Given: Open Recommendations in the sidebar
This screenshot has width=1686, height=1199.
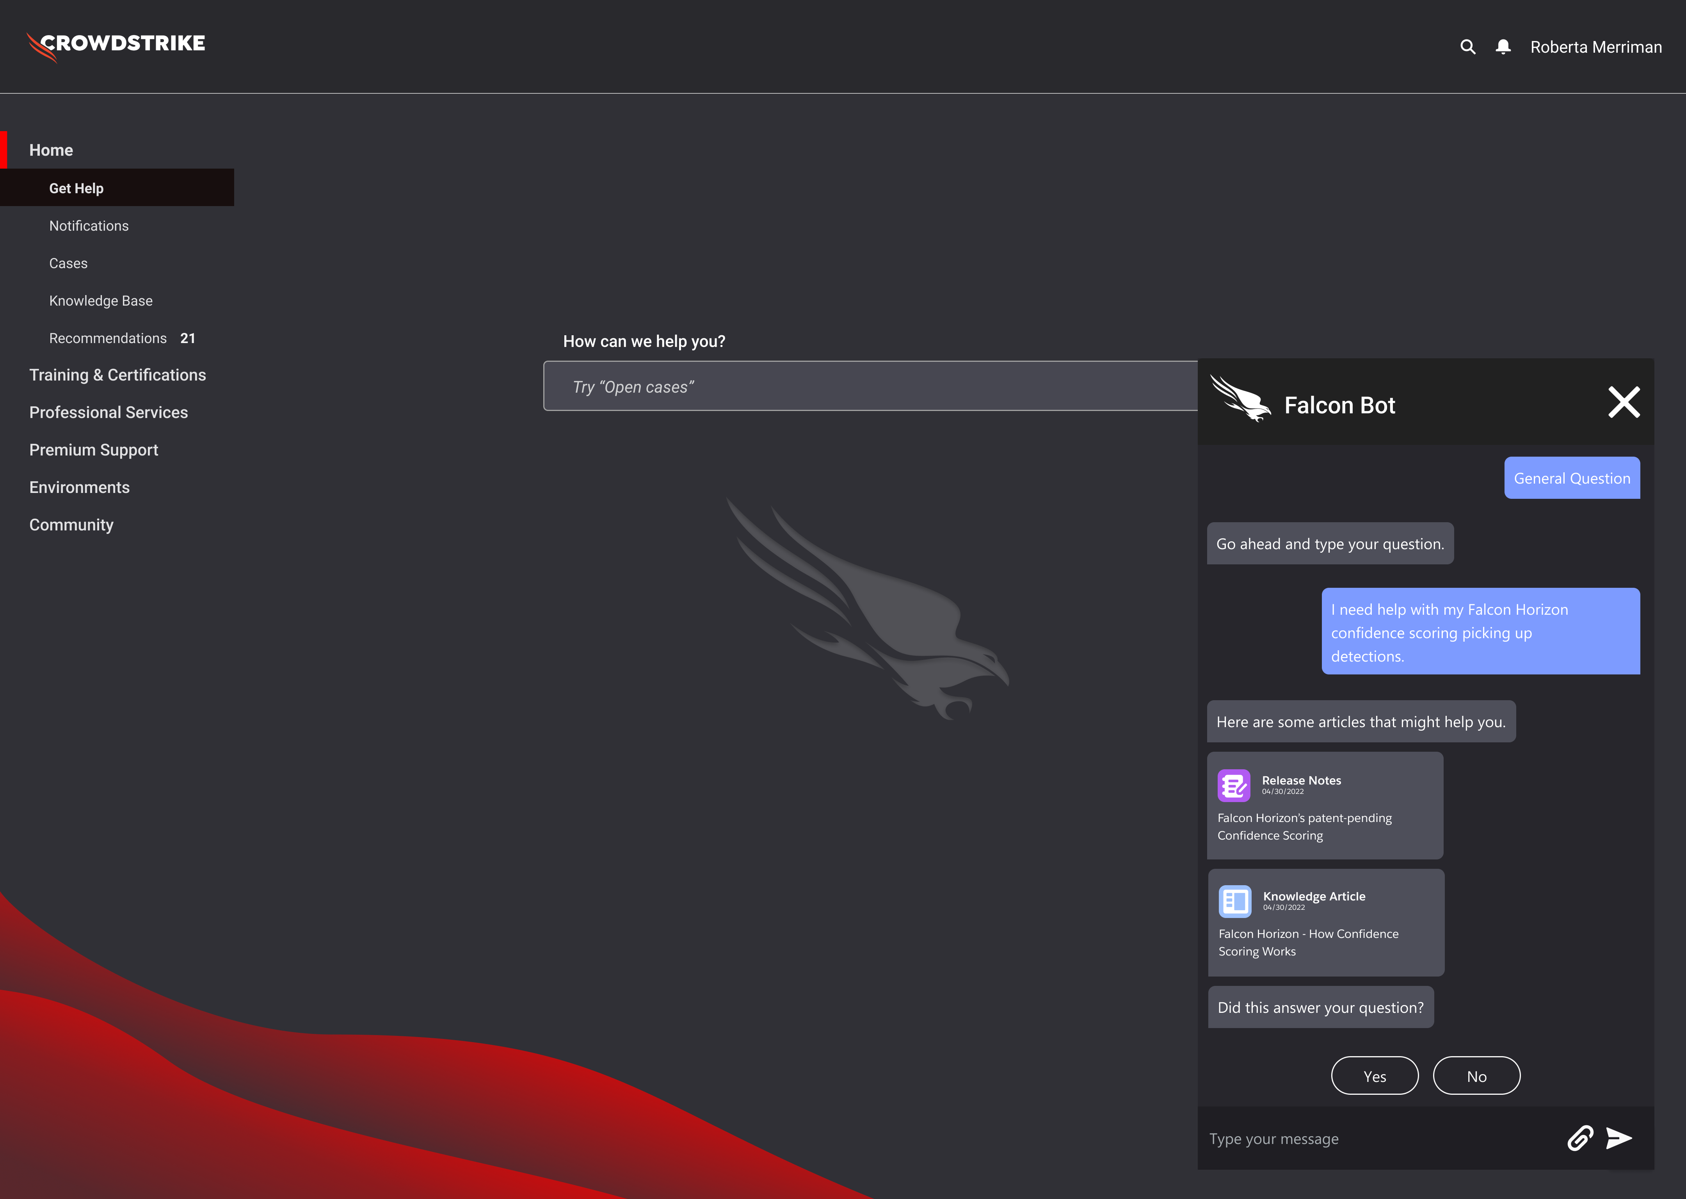Looking at the screenshot, I should coord(108,338).
